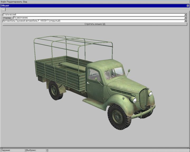
Task: Click the Задание status bar field
Action: [13, 150]
